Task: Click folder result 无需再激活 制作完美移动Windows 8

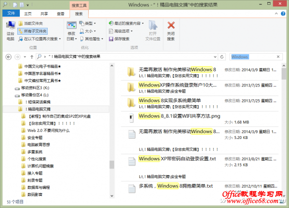Action: click(199, 72)
